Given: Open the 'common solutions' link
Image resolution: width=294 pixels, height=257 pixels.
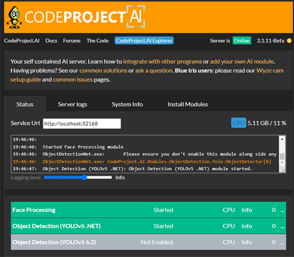Looking at the screenshot, I should click(x=103, y=70).
